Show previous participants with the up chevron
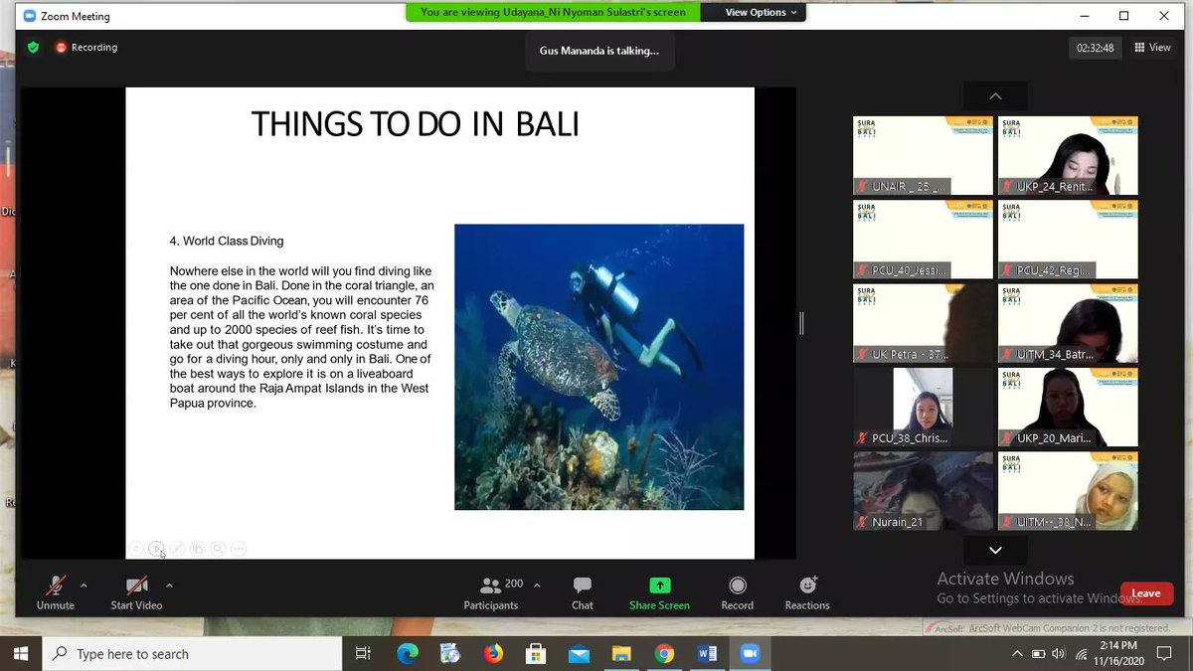This screenshot has height=671, width=1193. tap(995, 96)
